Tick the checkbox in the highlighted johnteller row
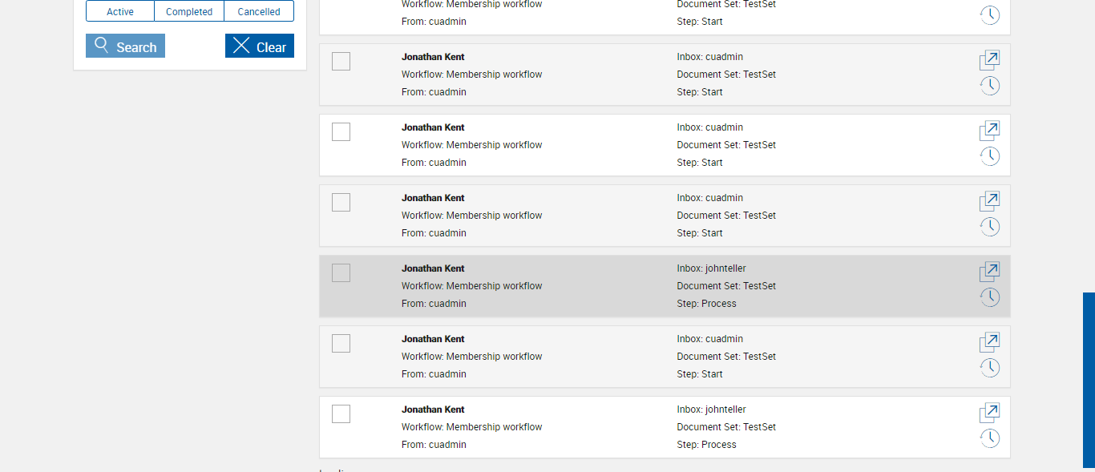 click(341, 273)
